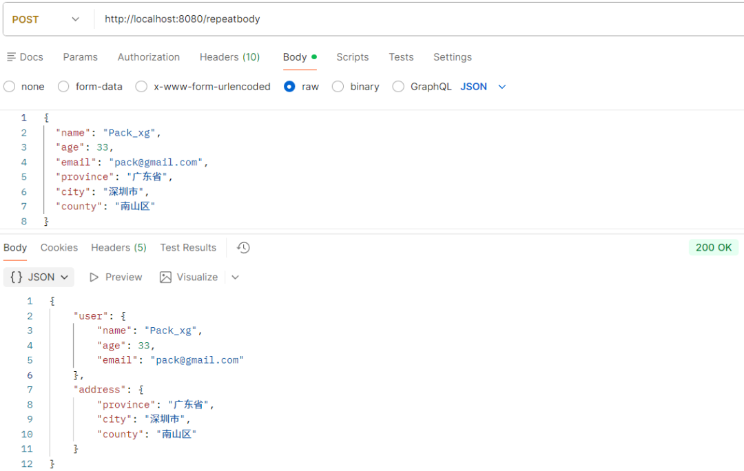Screen dimensions: 744x471
Task: Switch to the Scripts tab
Action: 353,57
